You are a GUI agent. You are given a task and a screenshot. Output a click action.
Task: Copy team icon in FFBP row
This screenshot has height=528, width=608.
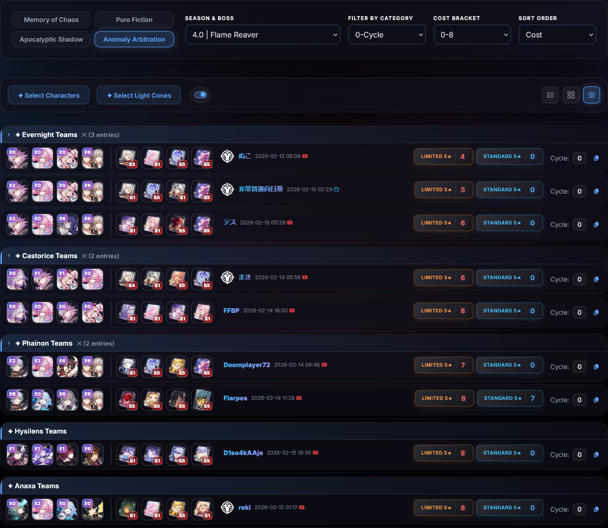pos(596,312)
